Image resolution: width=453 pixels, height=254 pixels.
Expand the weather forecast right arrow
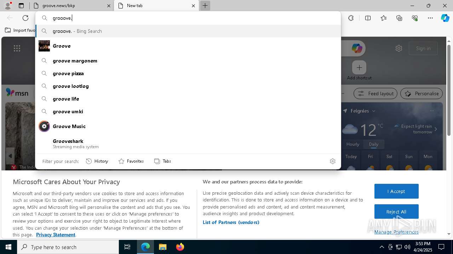tap(436, 129)
